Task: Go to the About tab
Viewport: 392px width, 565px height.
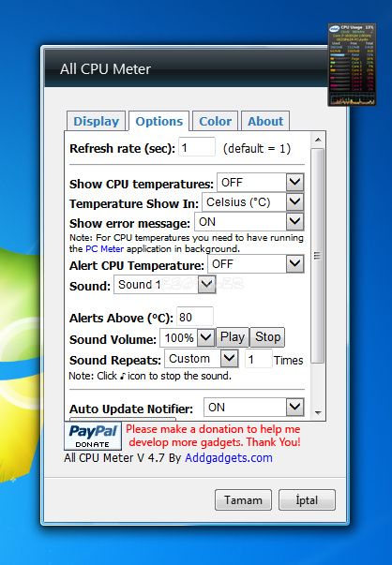Action: pyautogui.click(x=265, y=121)
